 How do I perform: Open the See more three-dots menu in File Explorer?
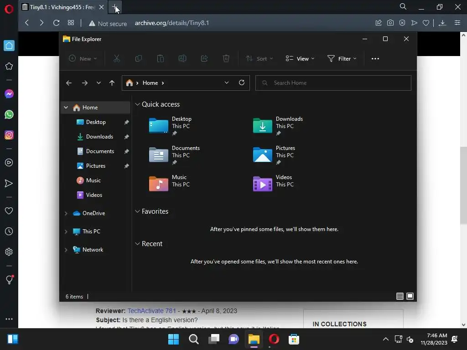coord(375,59)
